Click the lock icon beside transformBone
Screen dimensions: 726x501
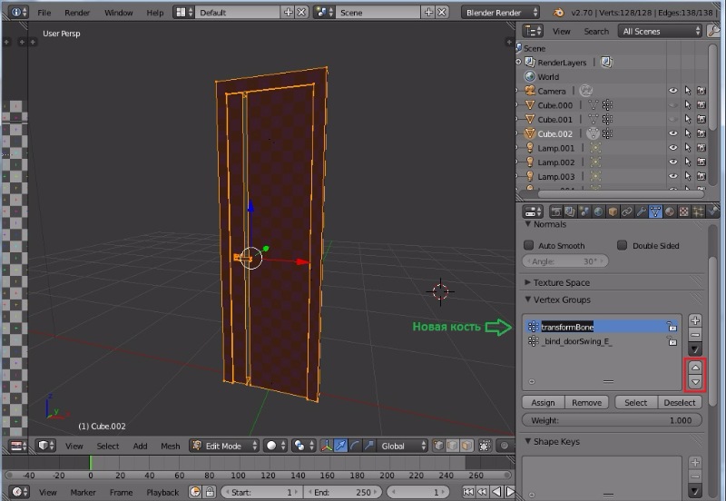672,327
